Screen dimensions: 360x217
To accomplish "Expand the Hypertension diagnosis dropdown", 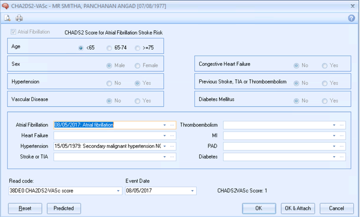I will point(165,146).
